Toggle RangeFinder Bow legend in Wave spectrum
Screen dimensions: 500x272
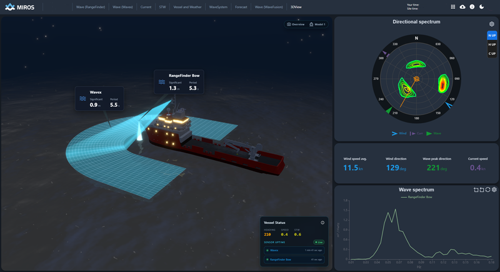pos(416,197)
